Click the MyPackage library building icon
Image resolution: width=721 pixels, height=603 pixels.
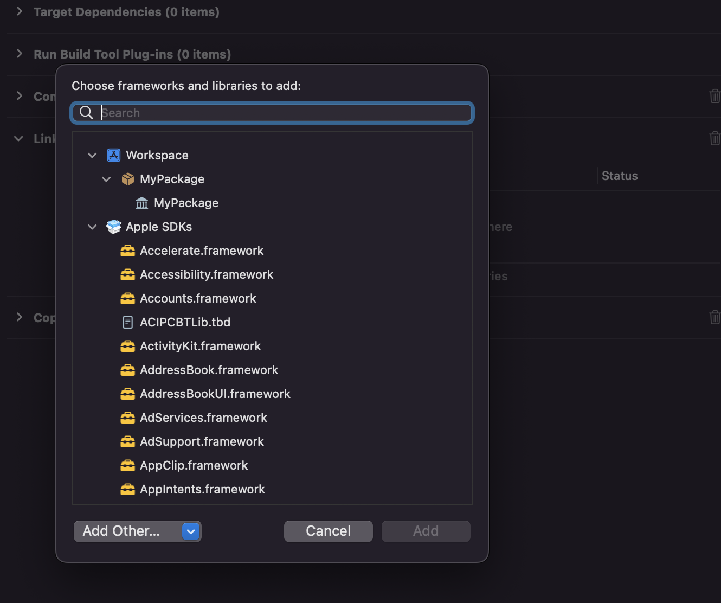click(x=142, y=203)
